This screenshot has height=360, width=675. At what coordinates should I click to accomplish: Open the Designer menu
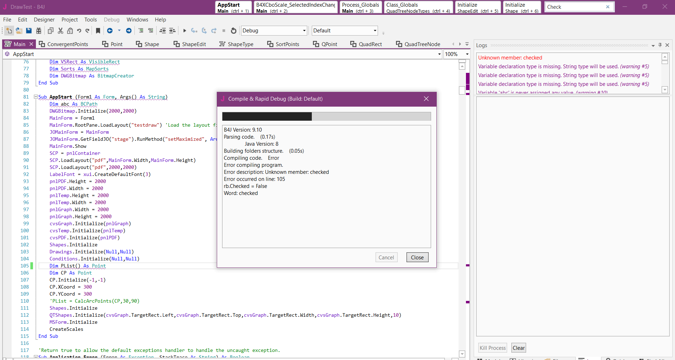[44, 20]
